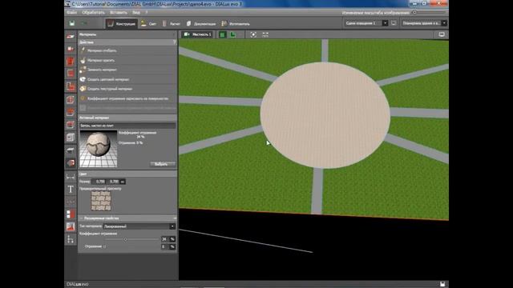Click the material sphere preview thumbnail
Viewport: 513px width, 288px height.
pos(98,149)
